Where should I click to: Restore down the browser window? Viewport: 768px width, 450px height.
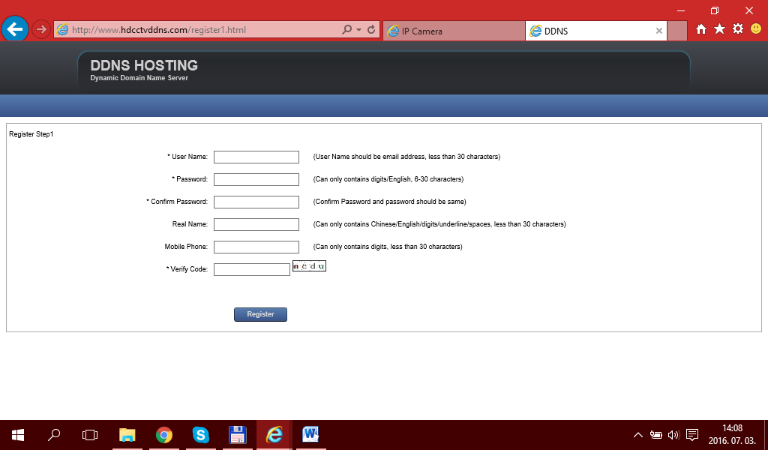coord(715,10)
